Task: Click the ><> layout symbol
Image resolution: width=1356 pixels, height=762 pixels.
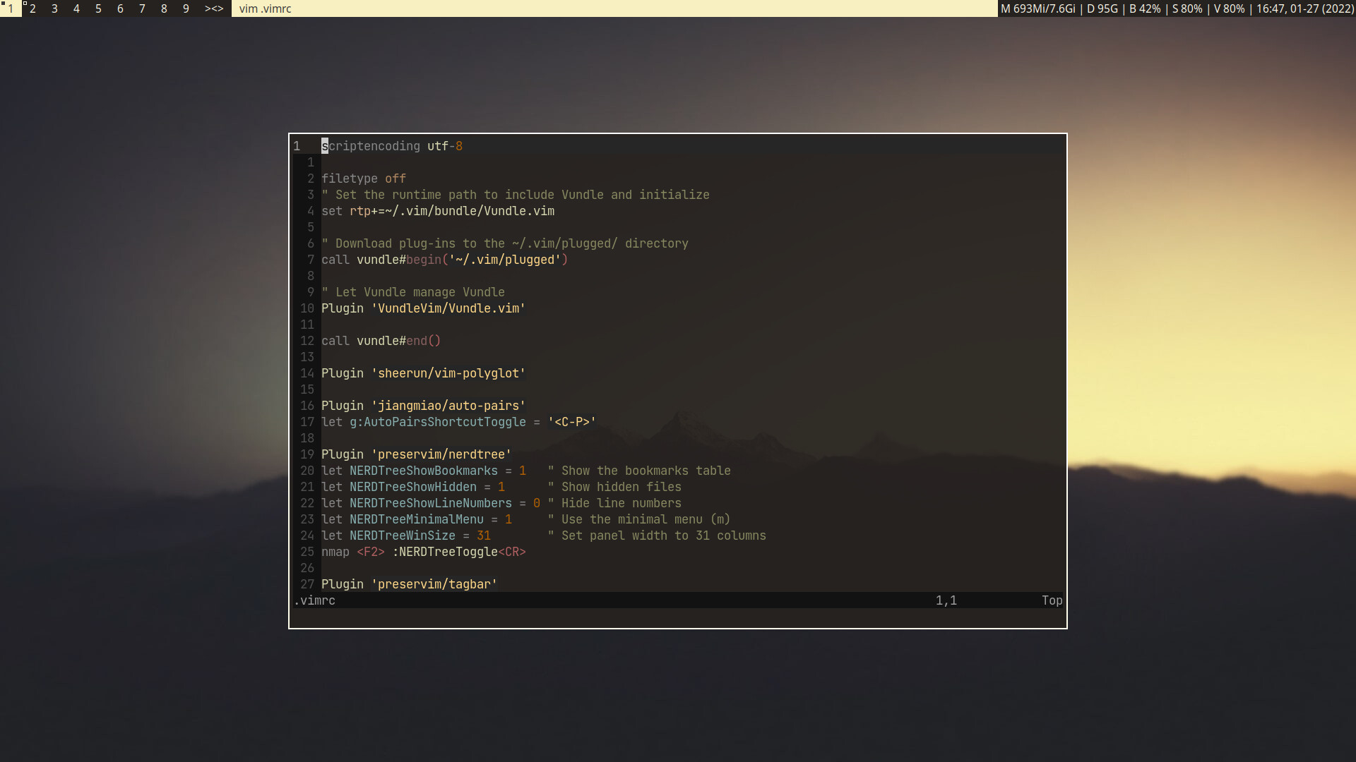Action: click(x=214, y=8)
